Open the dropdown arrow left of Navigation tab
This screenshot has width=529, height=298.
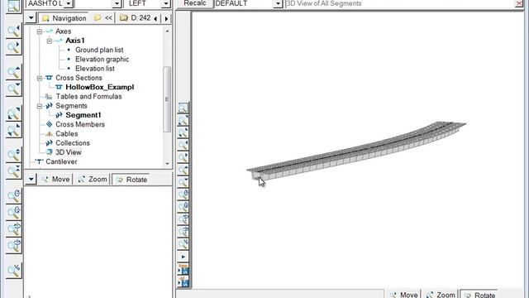click(31, 18)
